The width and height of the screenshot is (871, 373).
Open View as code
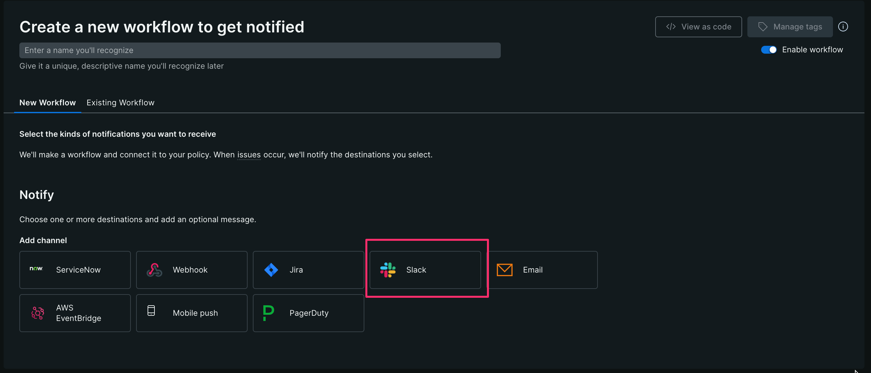(698, 27)
